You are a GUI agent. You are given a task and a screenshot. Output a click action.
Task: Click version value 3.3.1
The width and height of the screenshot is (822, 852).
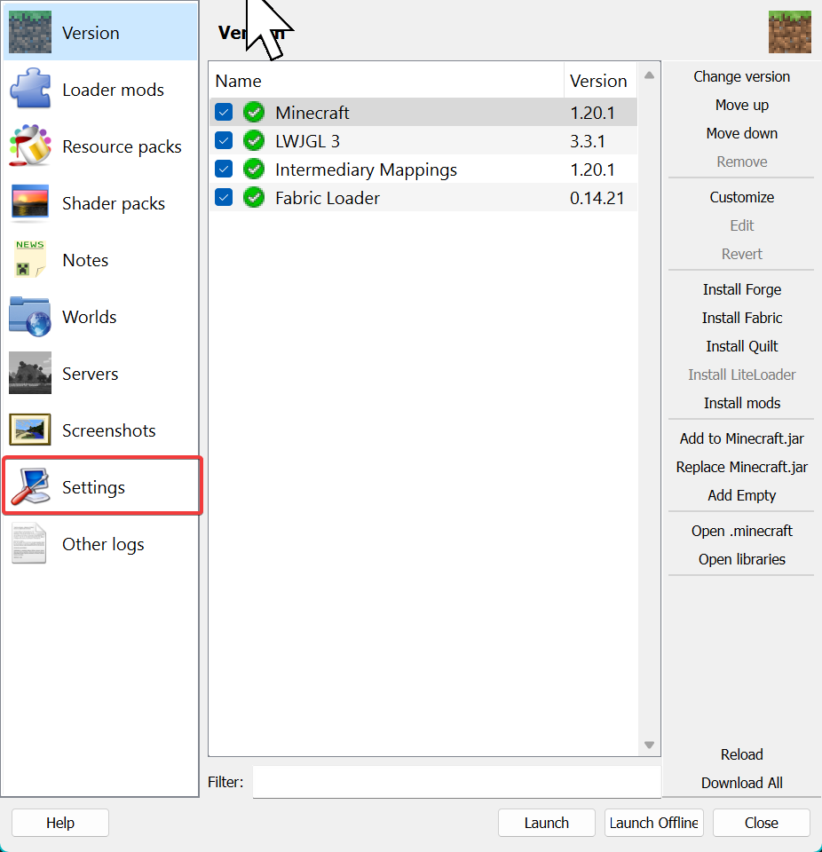[587, 141]
